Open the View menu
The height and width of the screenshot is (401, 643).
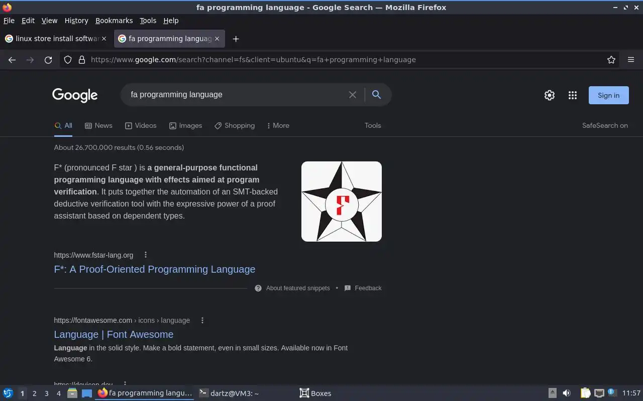(x=49, y=21)
